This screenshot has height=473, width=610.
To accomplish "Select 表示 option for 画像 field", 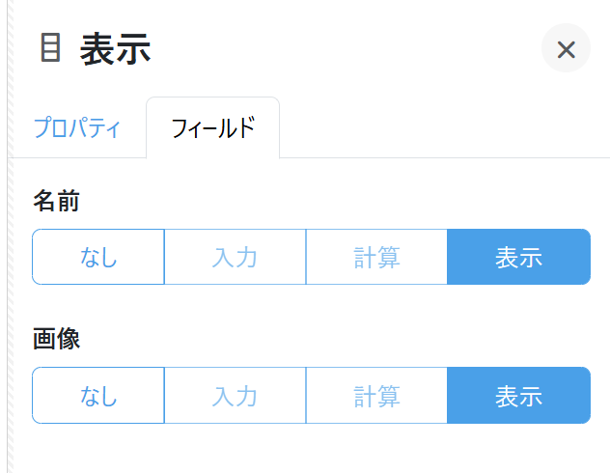I will coord(518,395).
